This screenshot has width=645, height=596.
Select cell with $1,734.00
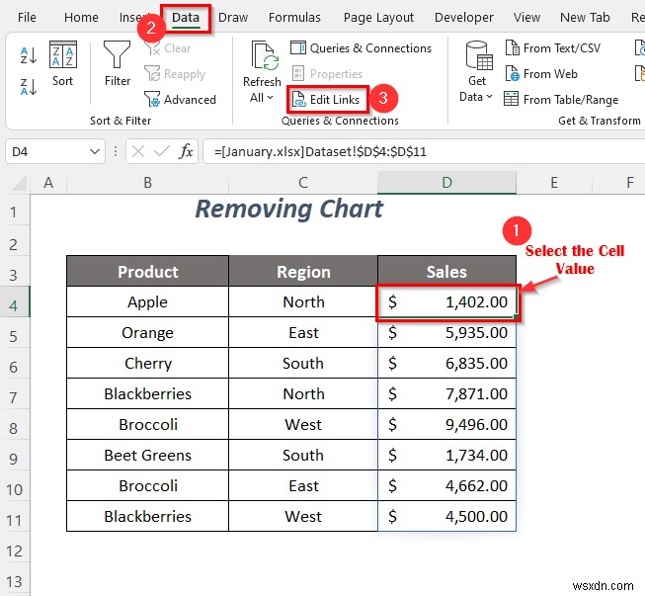point(446,455)
